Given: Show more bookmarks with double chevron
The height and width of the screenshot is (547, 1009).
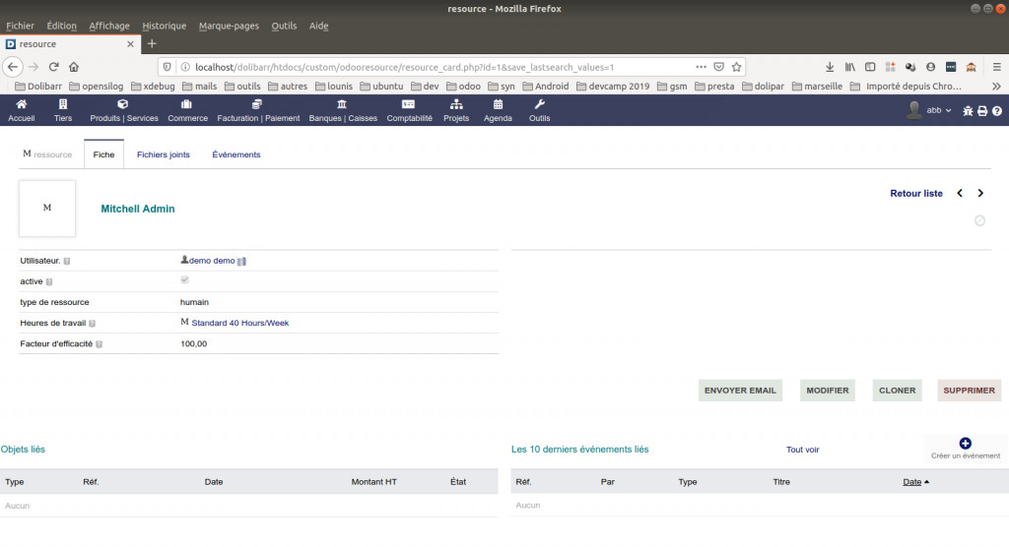Looking at the screenshot, I should tap(996, 87).
